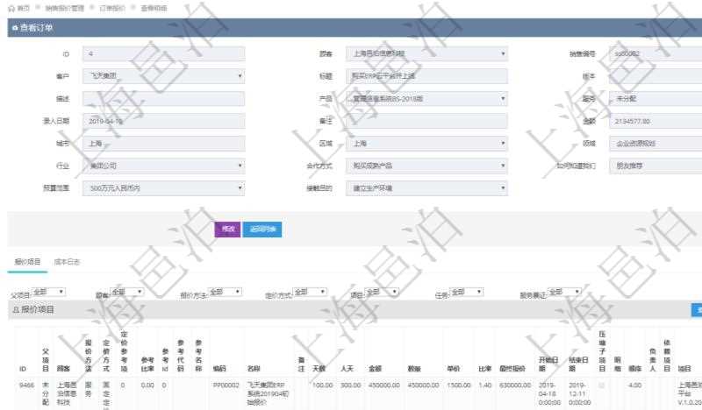Open the 定价方式 filter dropdown
This screenshot has height=410, width=702.
click(x=309, y=292)
